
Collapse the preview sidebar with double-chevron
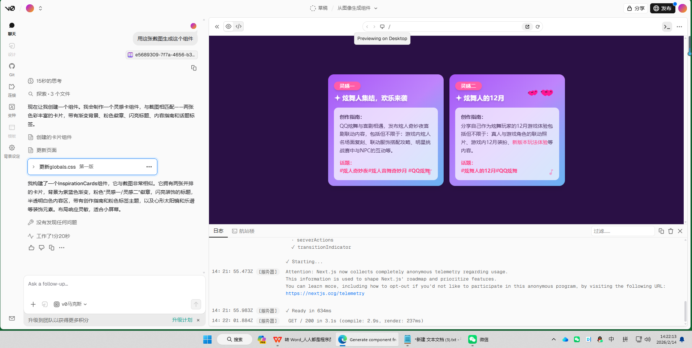tap(217, 26)
